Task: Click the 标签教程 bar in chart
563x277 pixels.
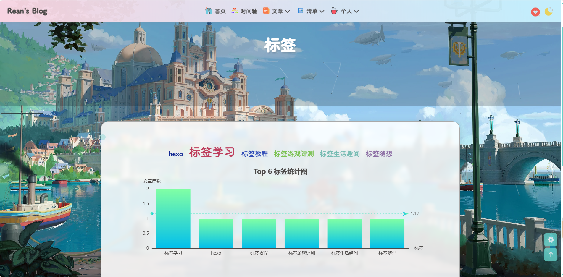Action: 259,234
